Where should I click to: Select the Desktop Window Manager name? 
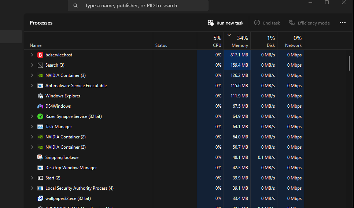click(x=71, y=168)
